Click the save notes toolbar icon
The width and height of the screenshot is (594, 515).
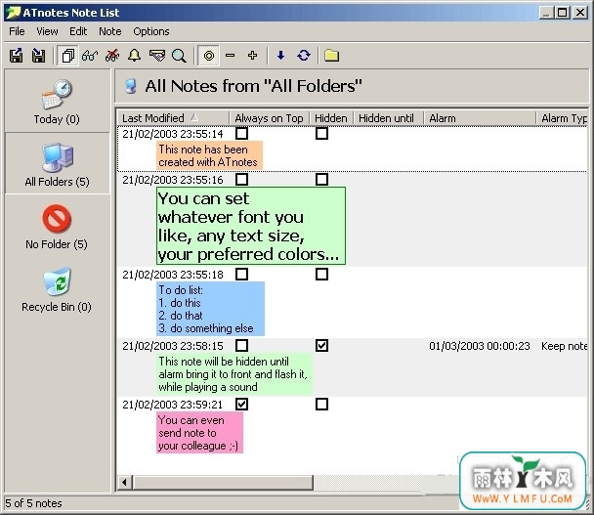(16, 56)
